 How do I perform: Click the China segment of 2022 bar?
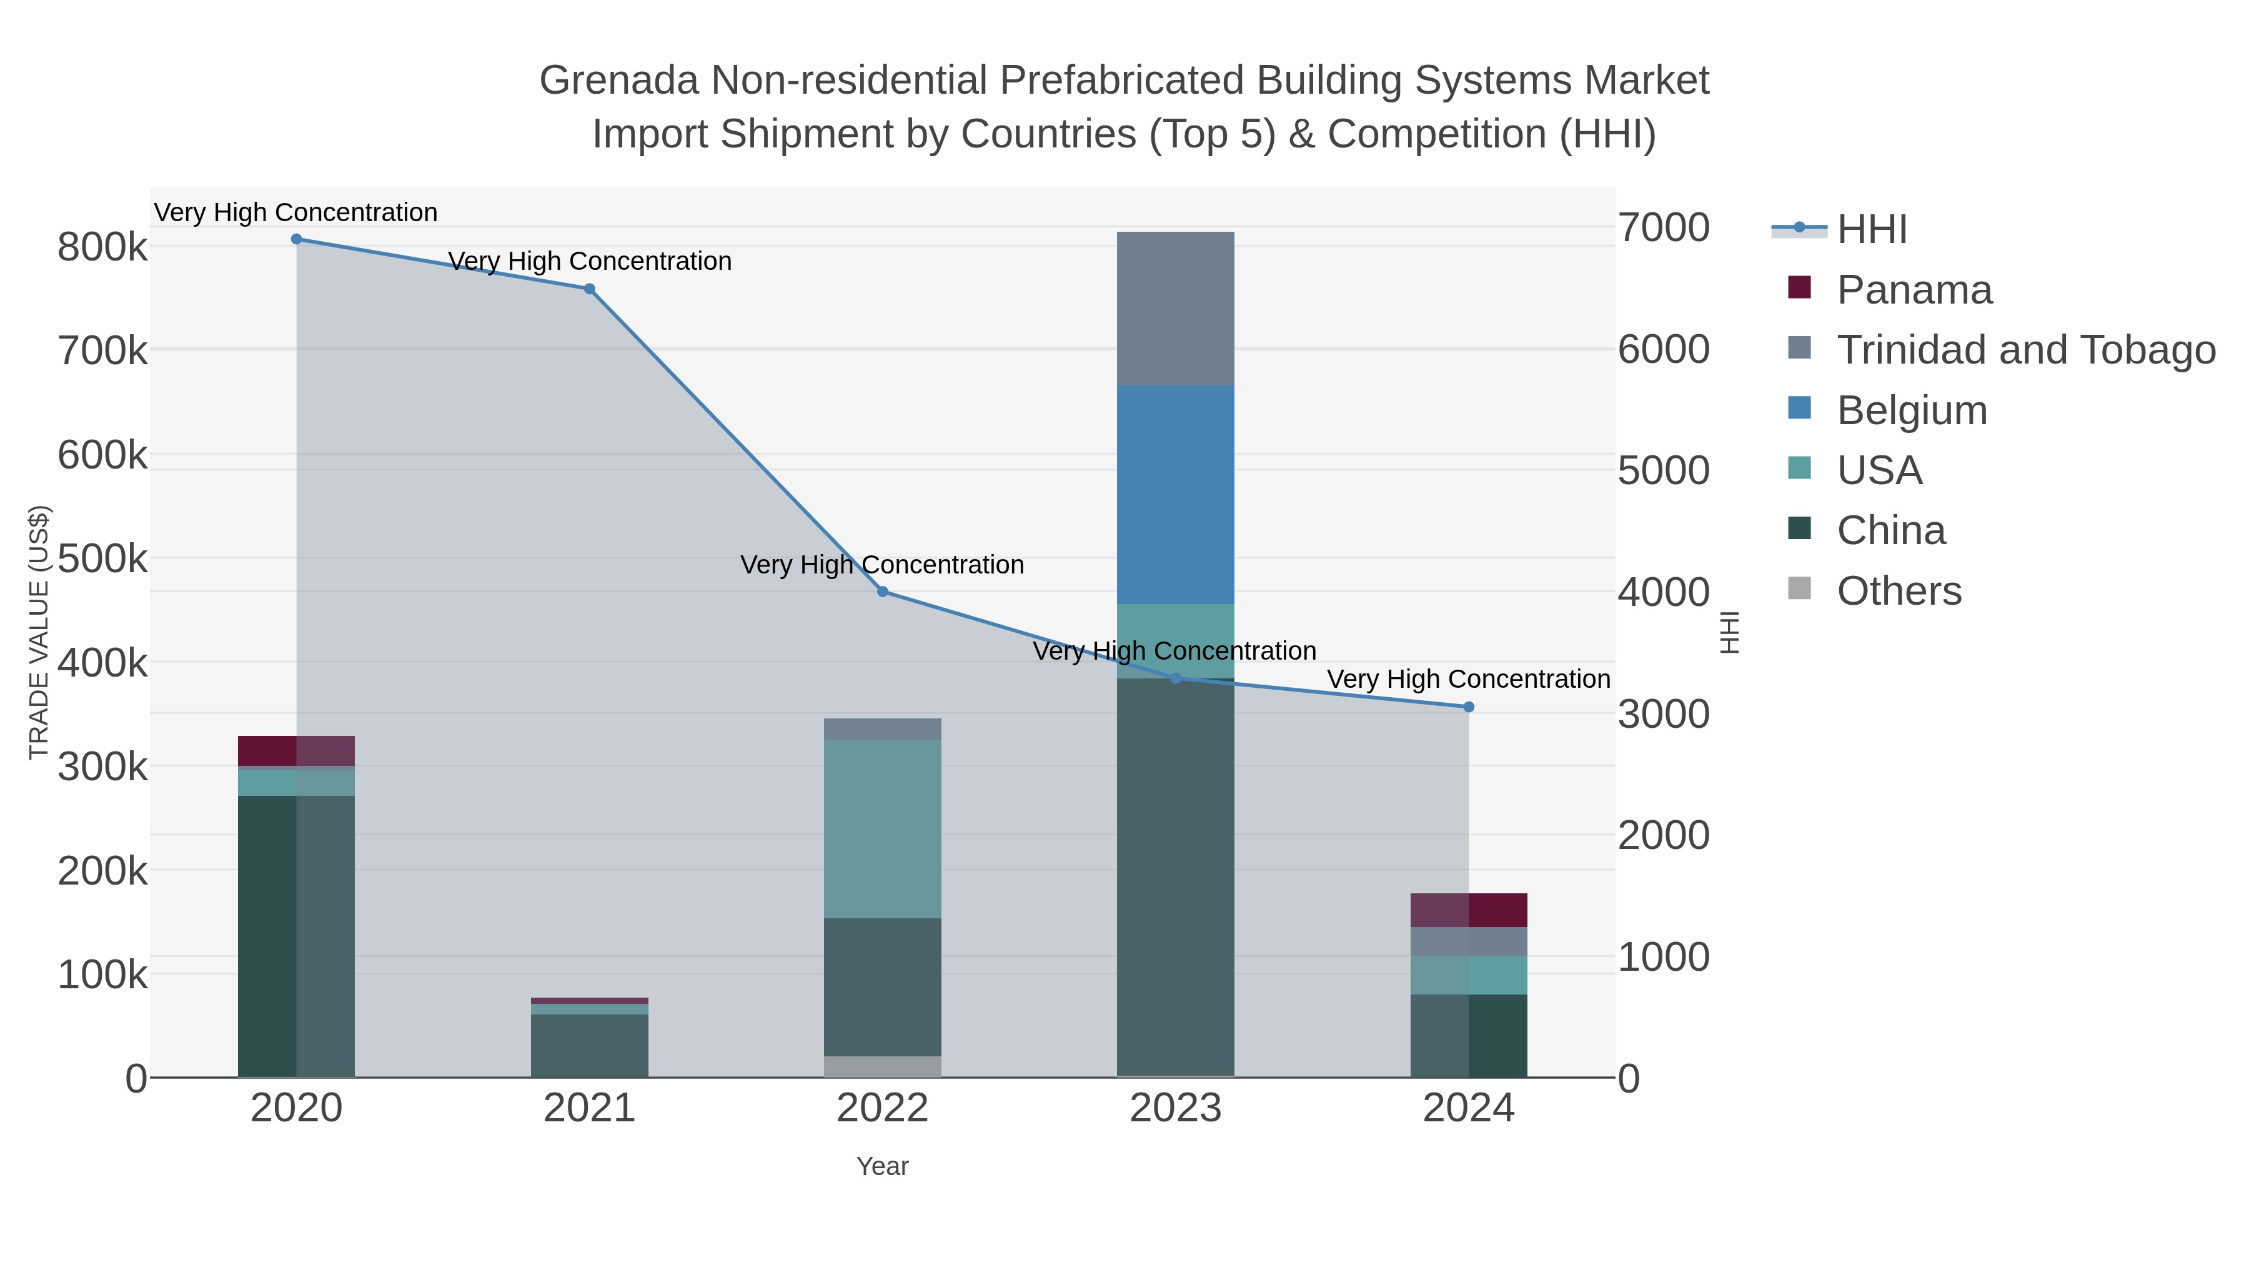883,988
